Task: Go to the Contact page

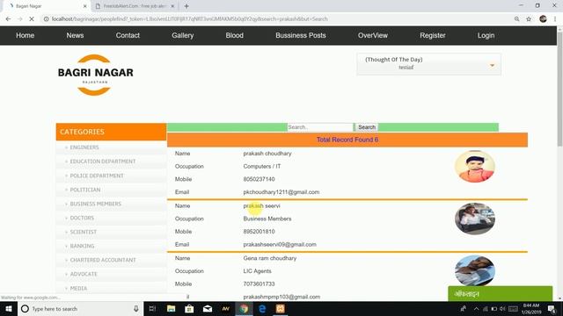Action: coord(128,35)
